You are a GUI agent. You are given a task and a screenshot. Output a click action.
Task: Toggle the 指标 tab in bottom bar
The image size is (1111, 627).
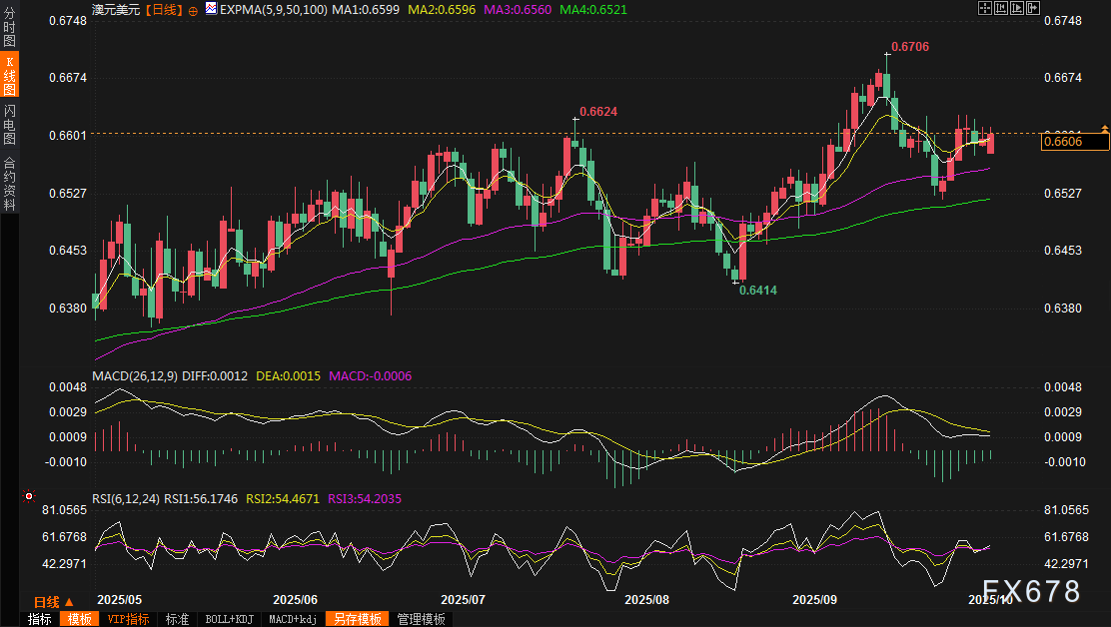(x=40, y=619)
